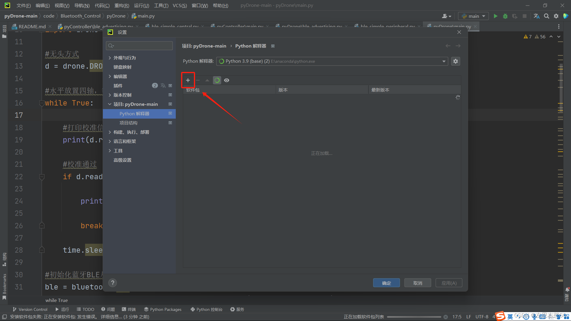
Task: Open the settings help question icon
Action: click(x=112, y=283)
